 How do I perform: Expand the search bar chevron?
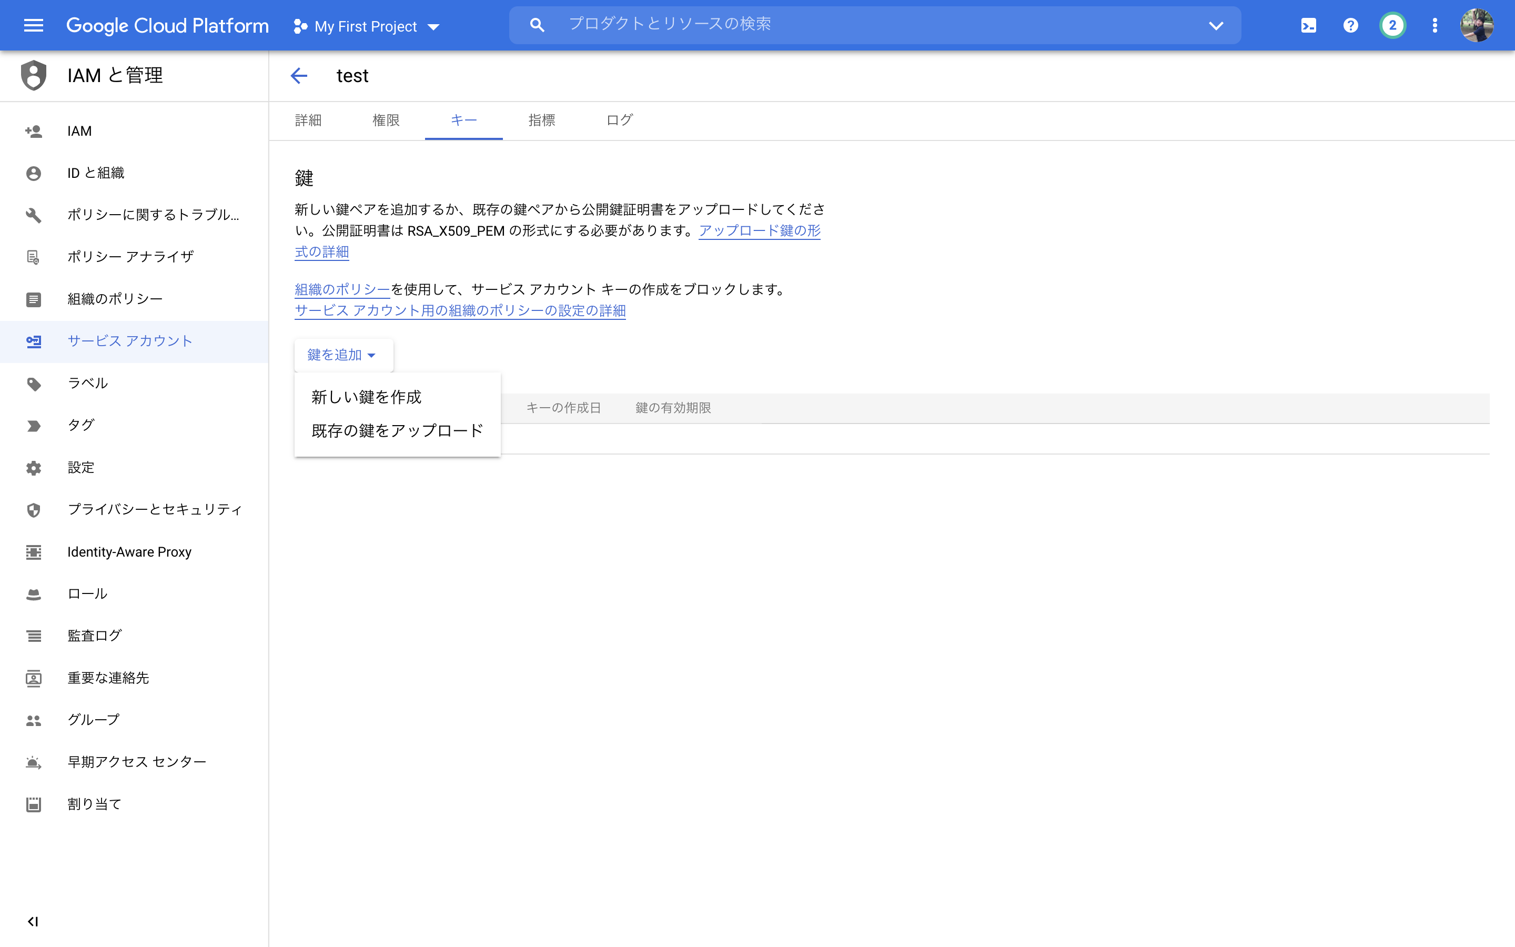pos(1215,25)
